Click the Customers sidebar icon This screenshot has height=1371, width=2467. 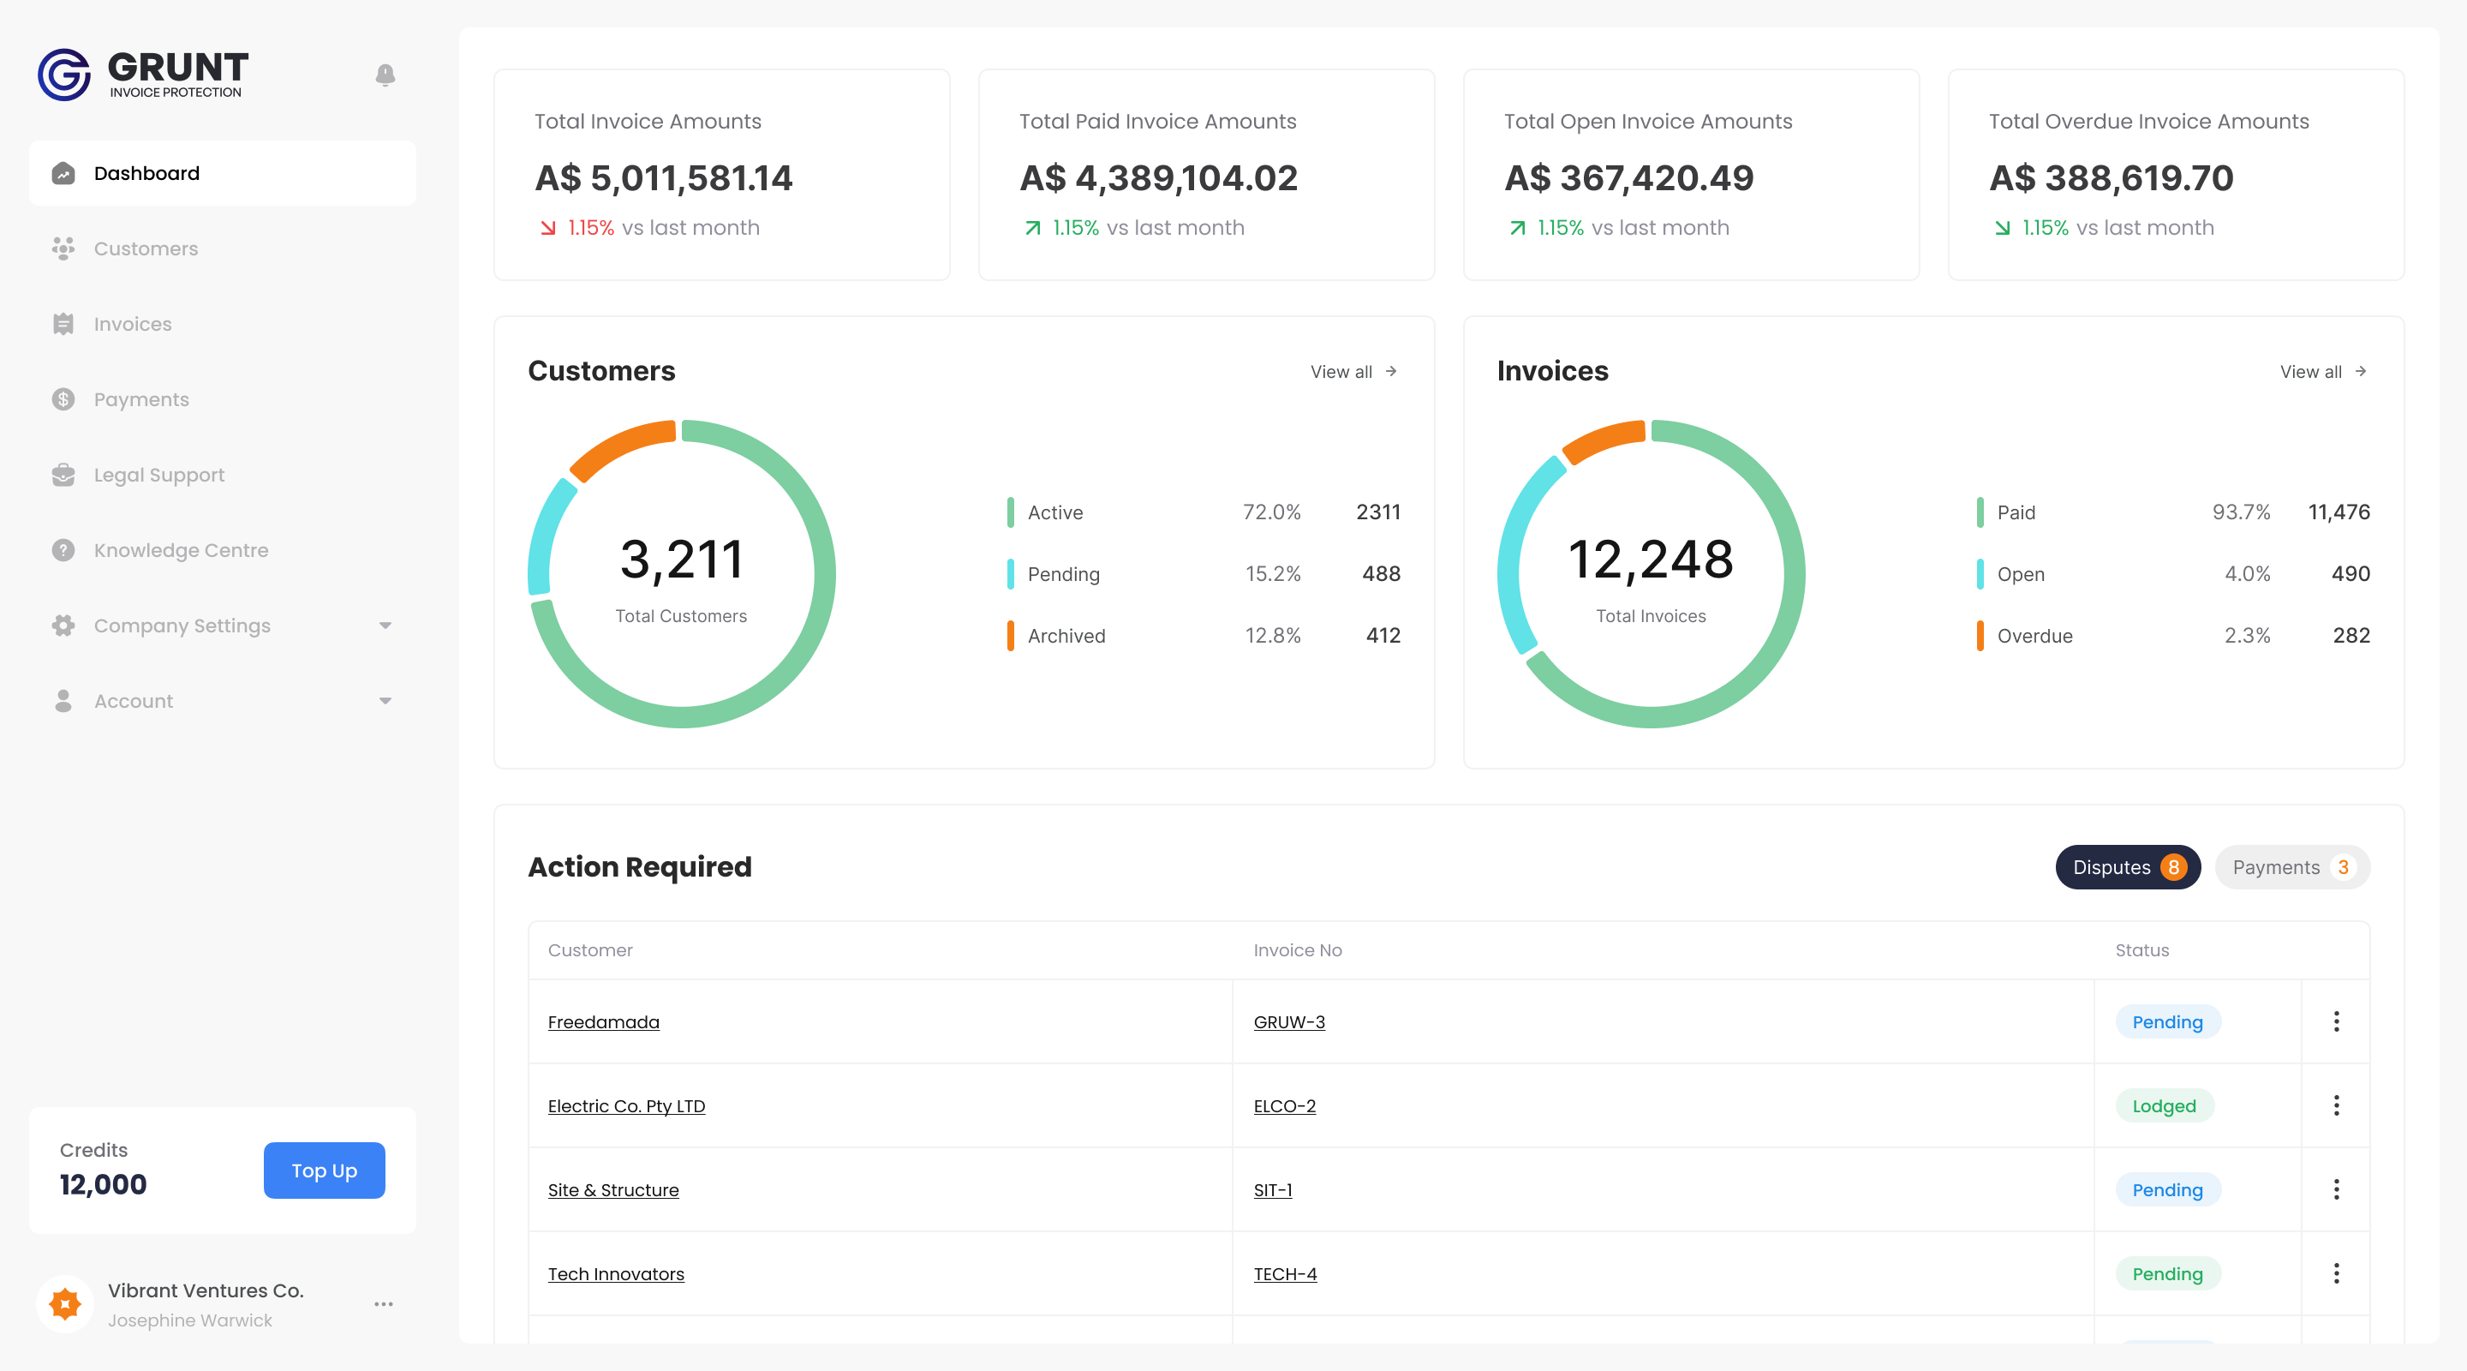click(63, 248)
